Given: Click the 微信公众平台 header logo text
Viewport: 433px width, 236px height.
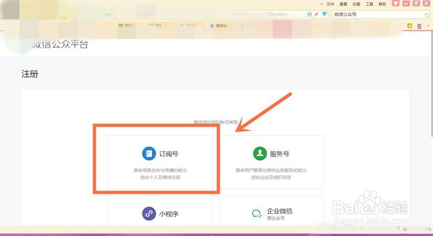Looking at the screenshot, I should tap(60, 44).
